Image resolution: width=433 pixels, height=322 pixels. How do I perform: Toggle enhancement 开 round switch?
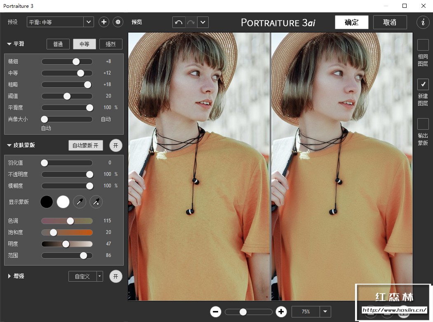(116, 276)
